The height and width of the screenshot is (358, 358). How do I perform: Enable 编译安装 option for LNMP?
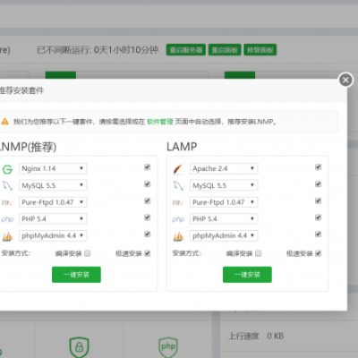click(88, 253)
